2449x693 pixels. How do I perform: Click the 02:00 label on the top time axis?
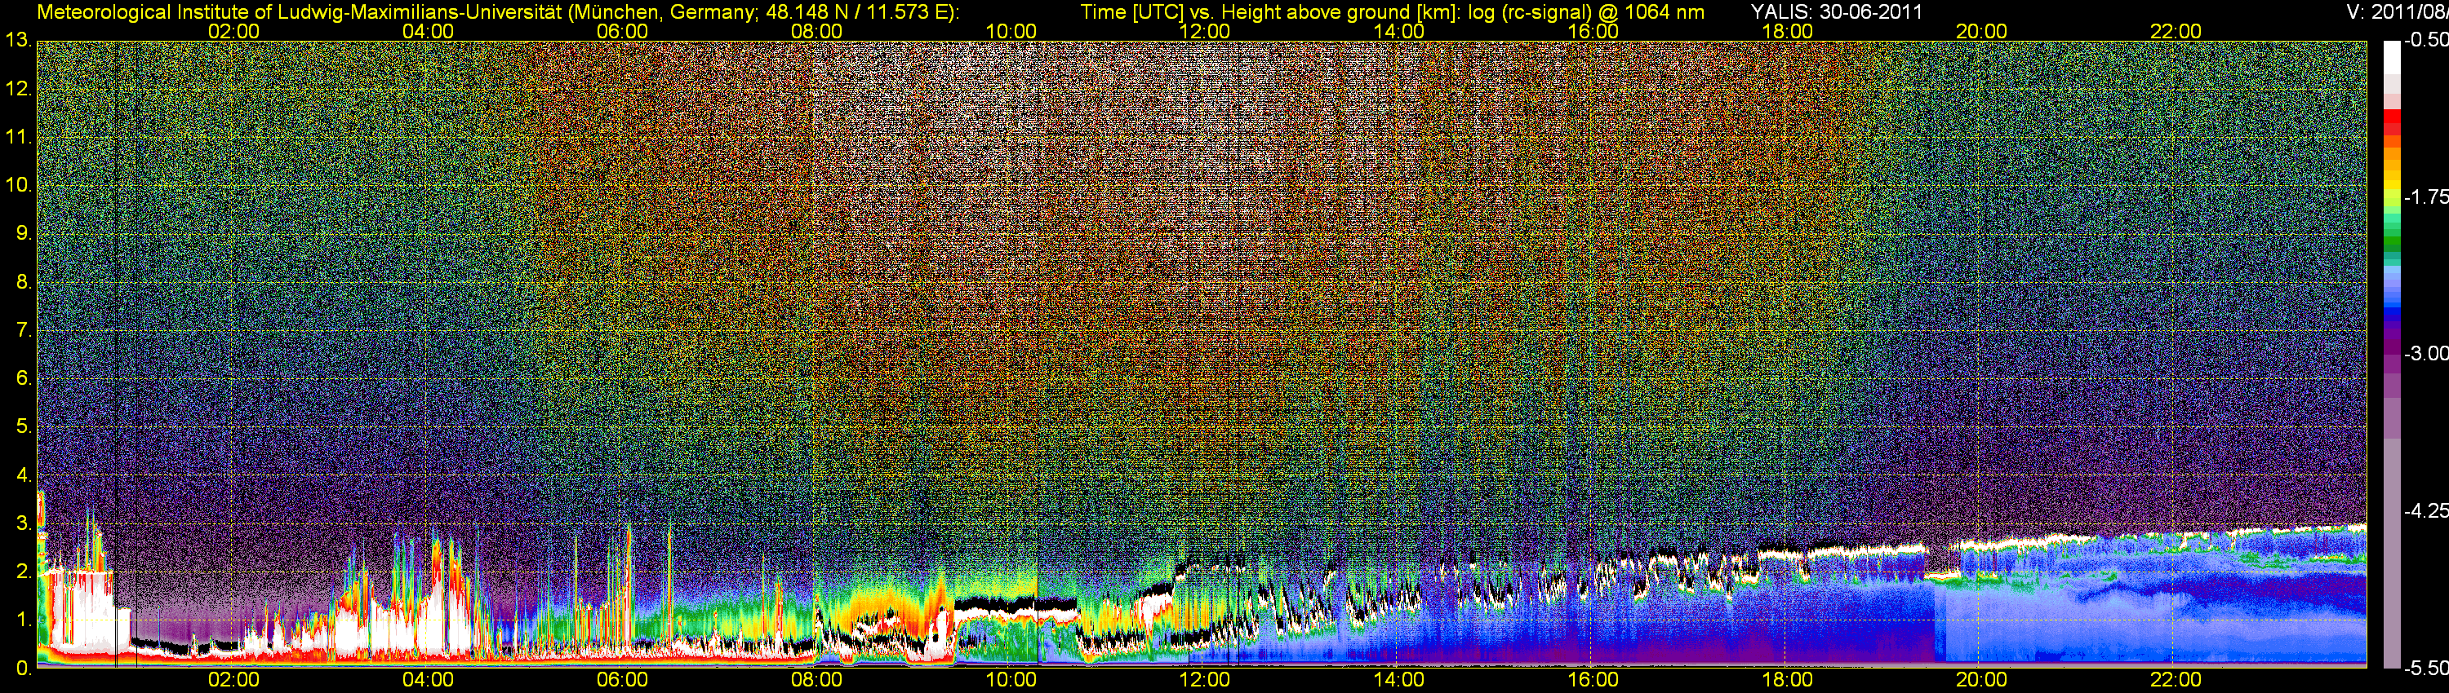tap(233, 31)
